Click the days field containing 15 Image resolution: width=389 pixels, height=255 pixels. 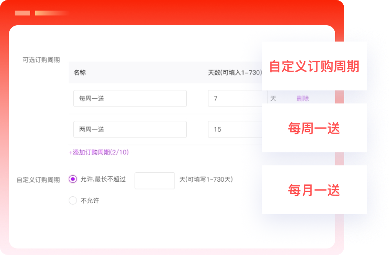point(235,130)
